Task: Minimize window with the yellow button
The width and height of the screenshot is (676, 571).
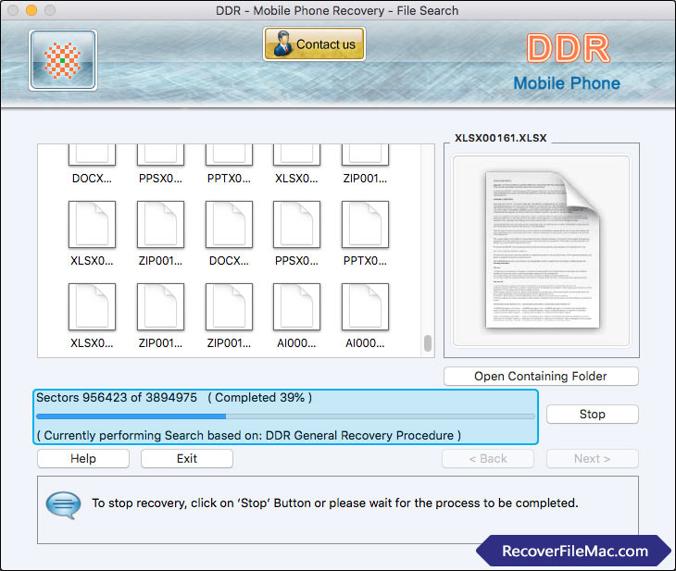Action: tap(31, 10)
